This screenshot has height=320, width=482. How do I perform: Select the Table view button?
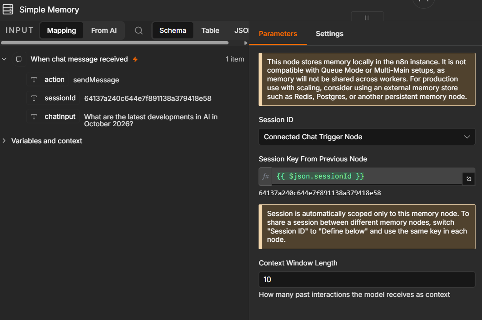tap(210, 31)
